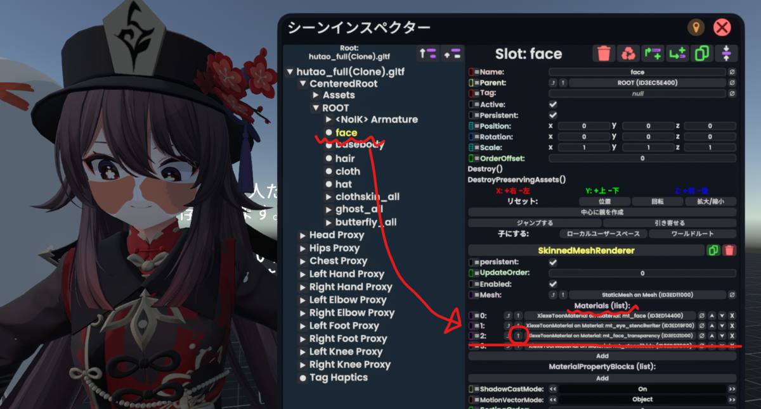Select the Head Proxy slot
761x409 pixels.
coord(337,236)
